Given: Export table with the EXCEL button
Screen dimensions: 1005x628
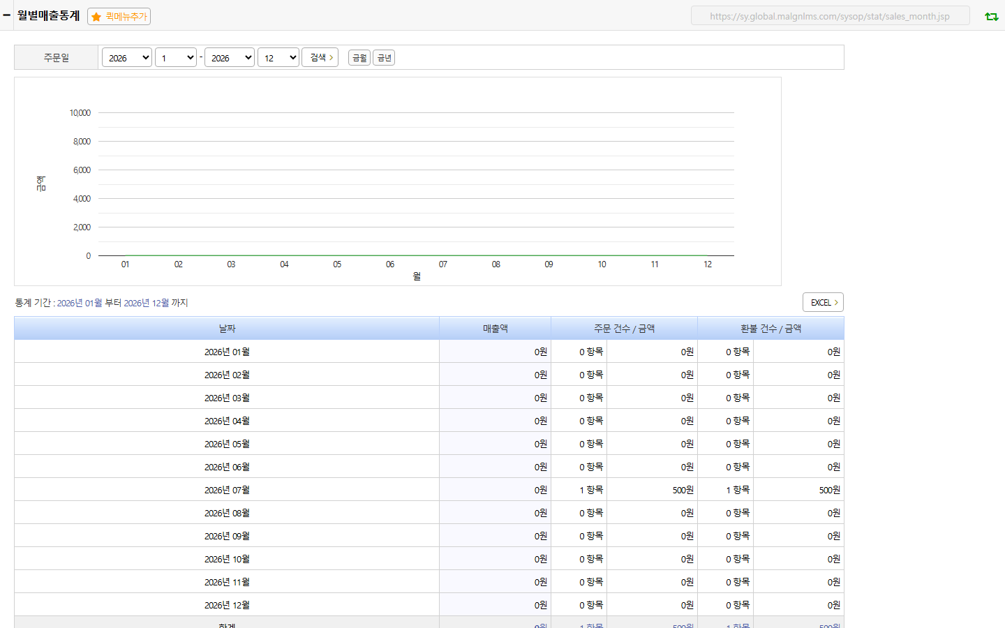Looking at the screenshot, I should tap(824, 302).
